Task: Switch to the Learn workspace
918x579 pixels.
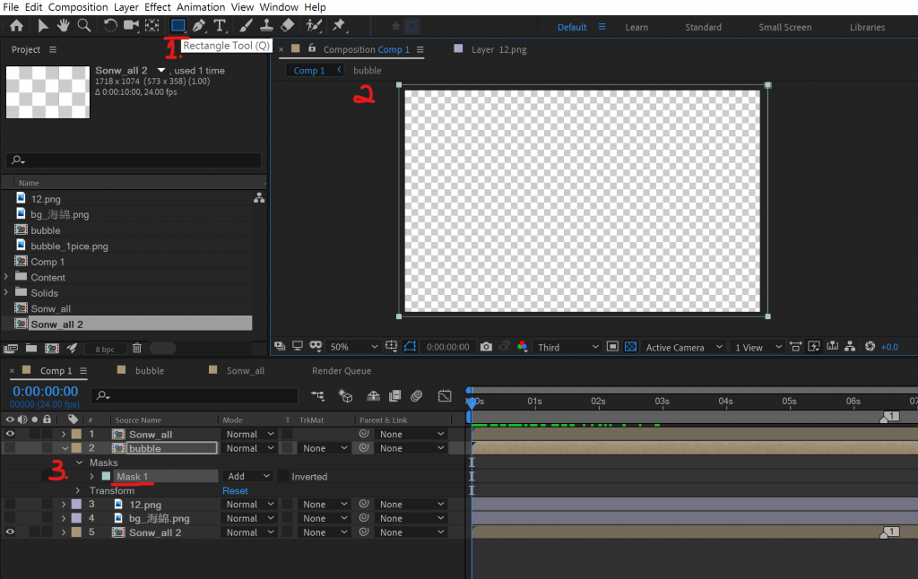Action: point(637,27)
